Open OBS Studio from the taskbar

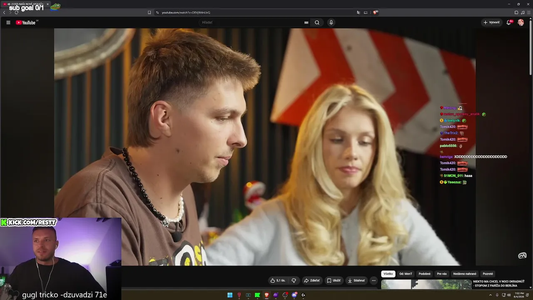point(285,295)
